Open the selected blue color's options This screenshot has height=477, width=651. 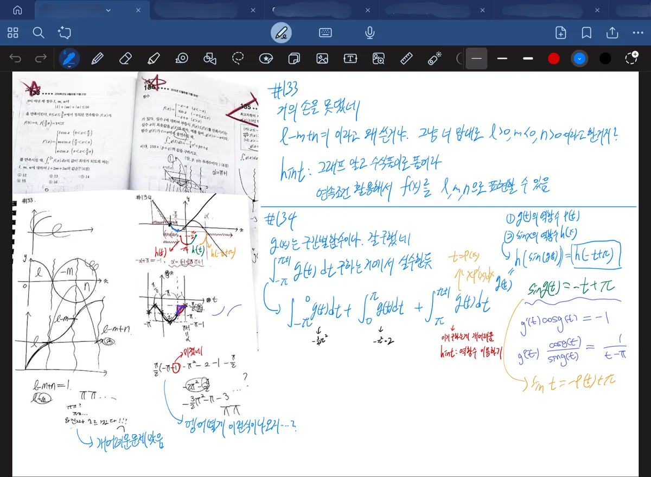pos(580,59)
